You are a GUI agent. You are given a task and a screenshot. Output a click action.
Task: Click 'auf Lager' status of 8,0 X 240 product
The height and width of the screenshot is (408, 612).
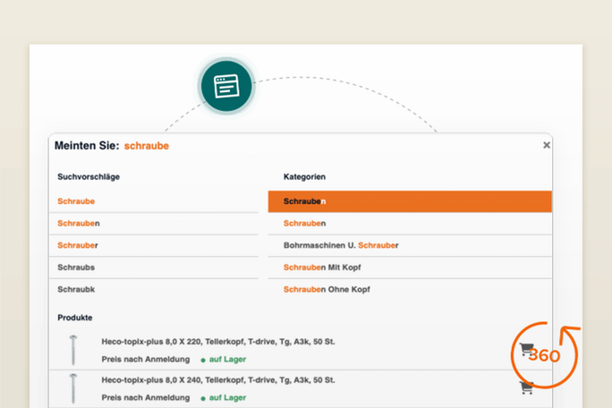pos(224,397)
